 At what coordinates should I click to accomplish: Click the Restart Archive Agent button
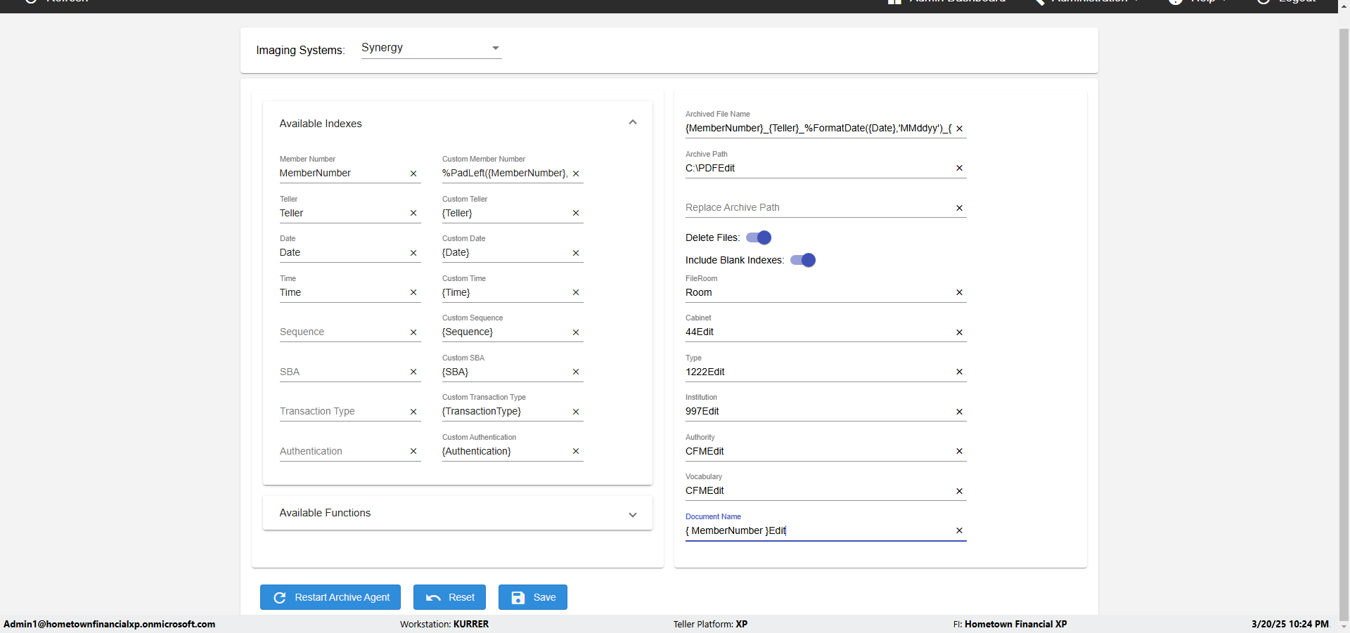click(x=330, y=597)
